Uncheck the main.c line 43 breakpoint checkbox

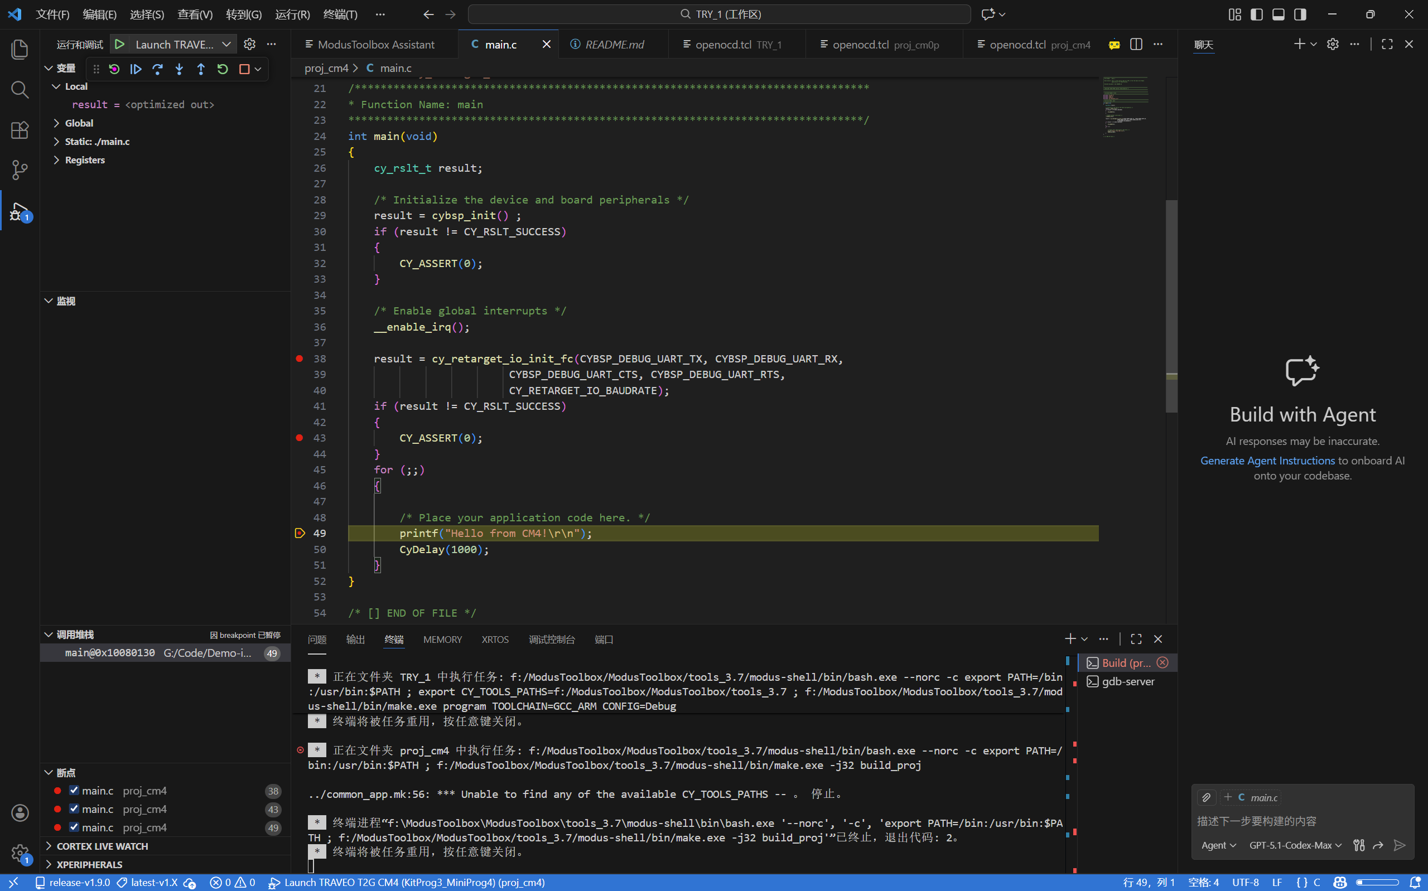point(74,808)
